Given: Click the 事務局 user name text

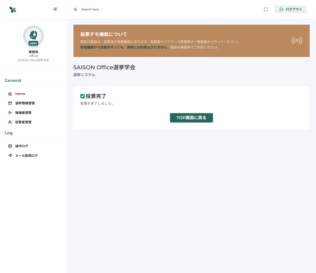Looking at the screenshot, I should pyautogui.click(x=33, y=52).
